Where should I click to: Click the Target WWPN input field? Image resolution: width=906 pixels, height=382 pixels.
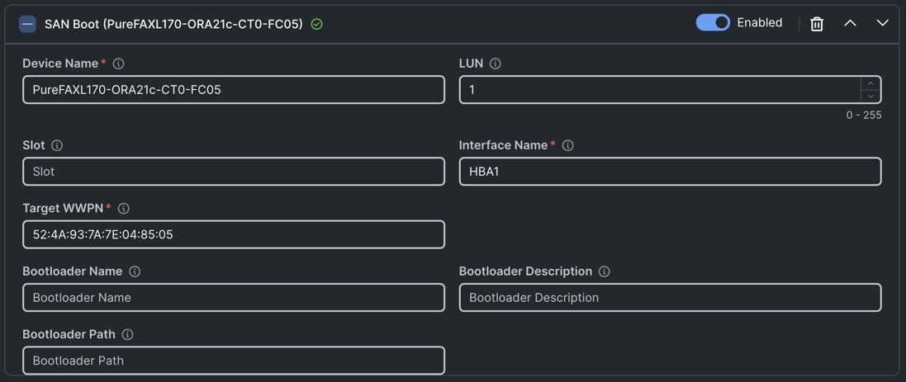pos(234,234)
